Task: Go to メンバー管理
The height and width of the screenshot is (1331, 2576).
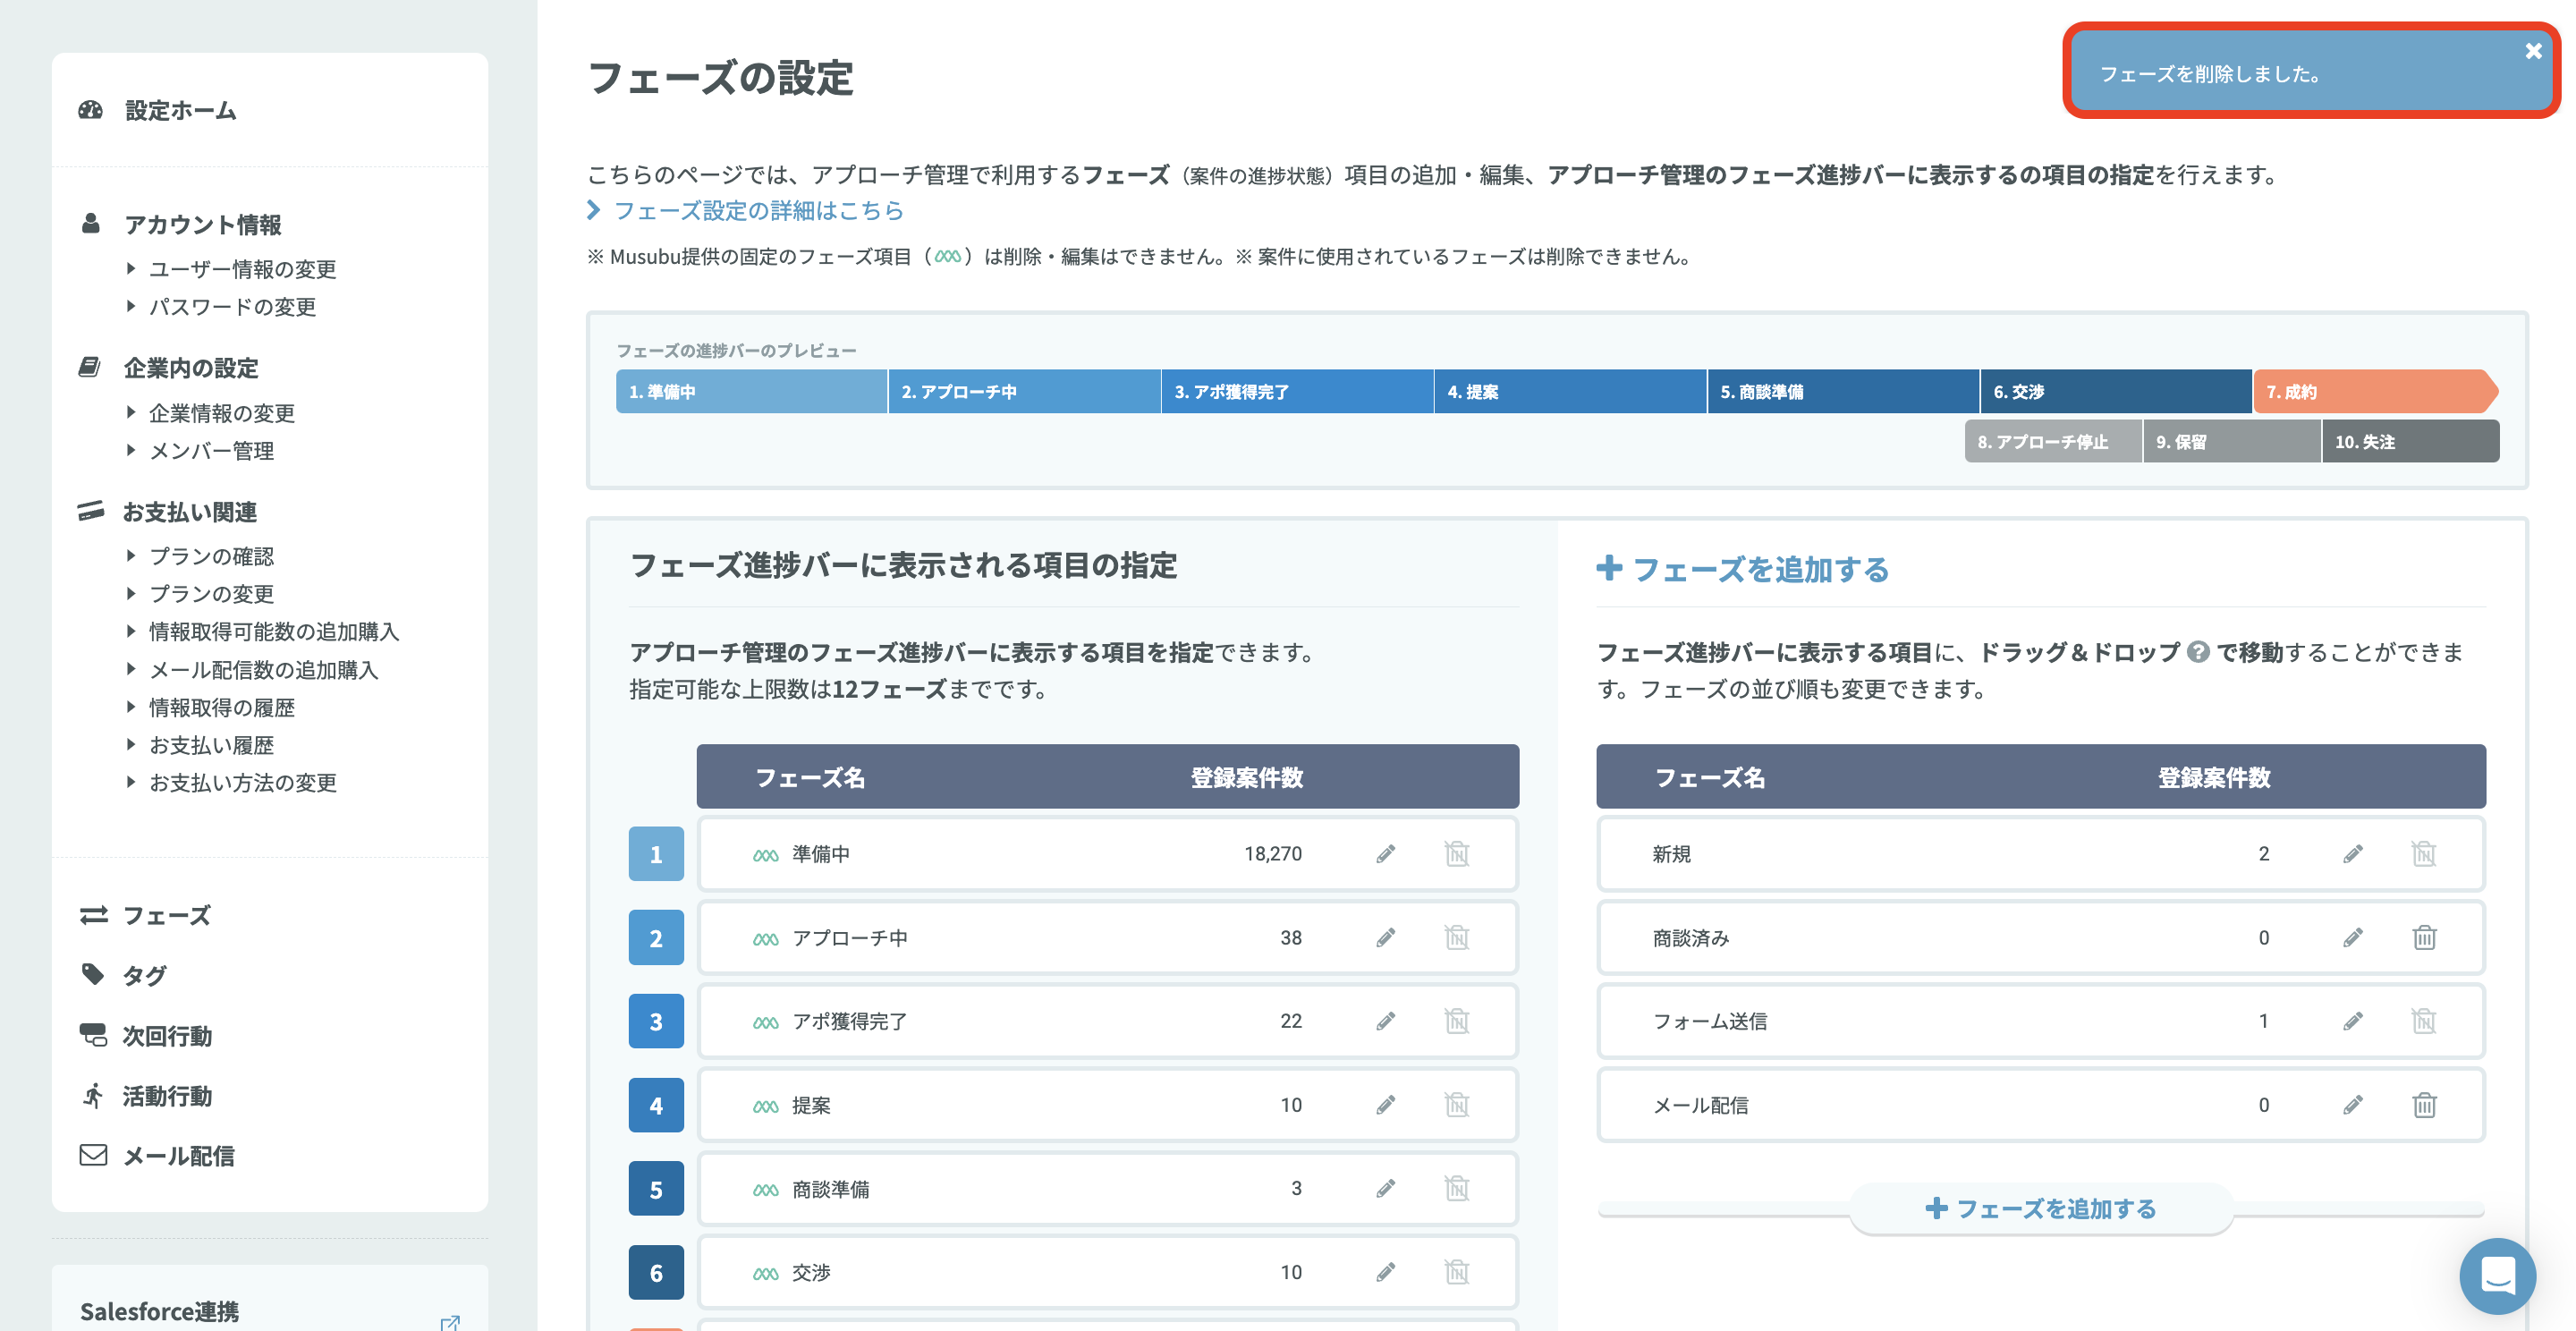Action: point(211,451)
